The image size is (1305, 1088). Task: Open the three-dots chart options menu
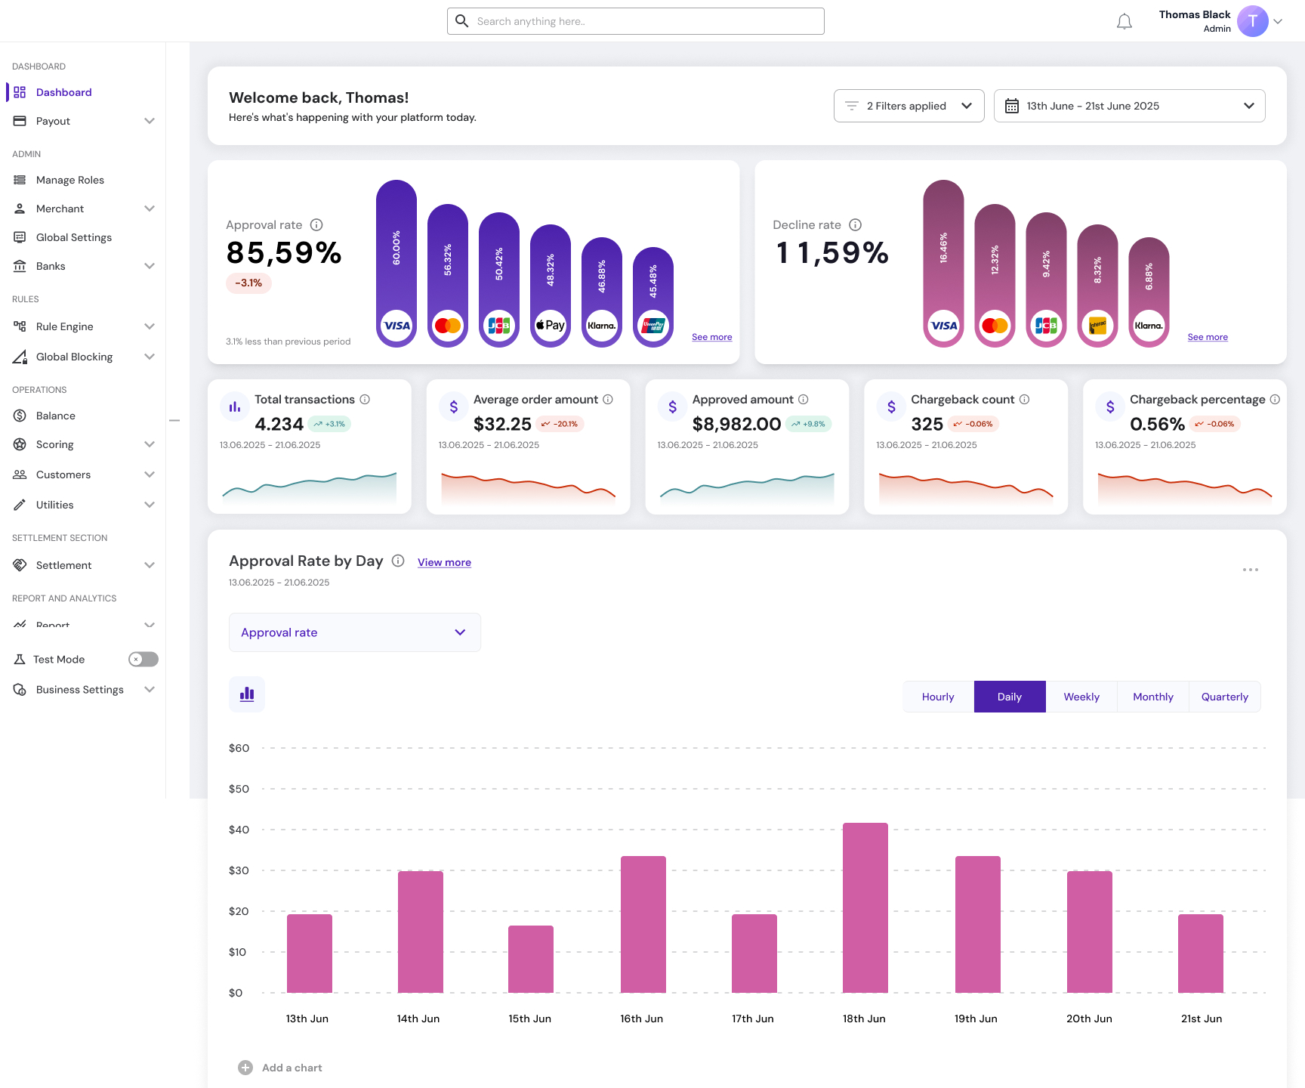tap(1251, 570)
